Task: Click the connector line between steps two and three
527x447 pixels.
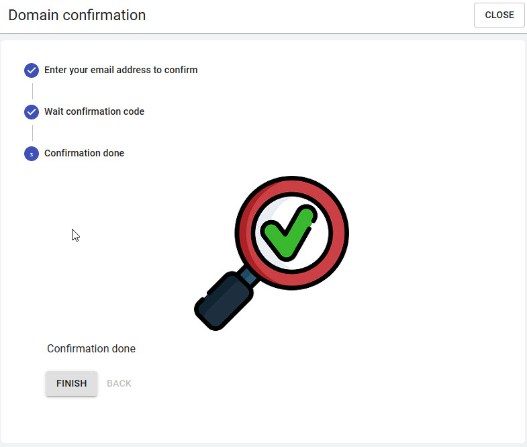Action: [x=33, y=133]
